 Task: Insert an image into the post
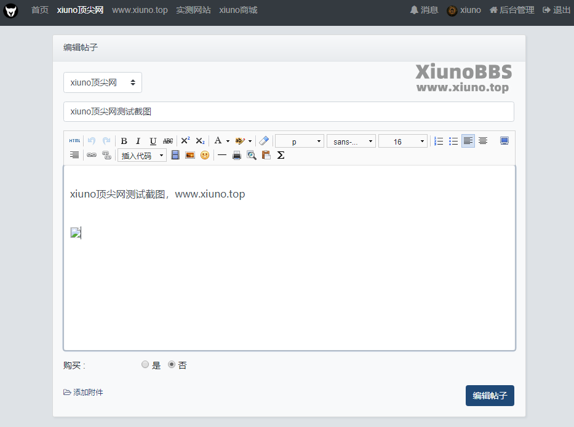pyautogui.click(x=190, y=155)
